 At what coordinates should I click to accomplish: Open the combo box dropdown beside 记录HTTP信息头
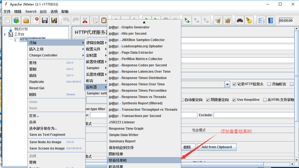[x=227, y=84]
